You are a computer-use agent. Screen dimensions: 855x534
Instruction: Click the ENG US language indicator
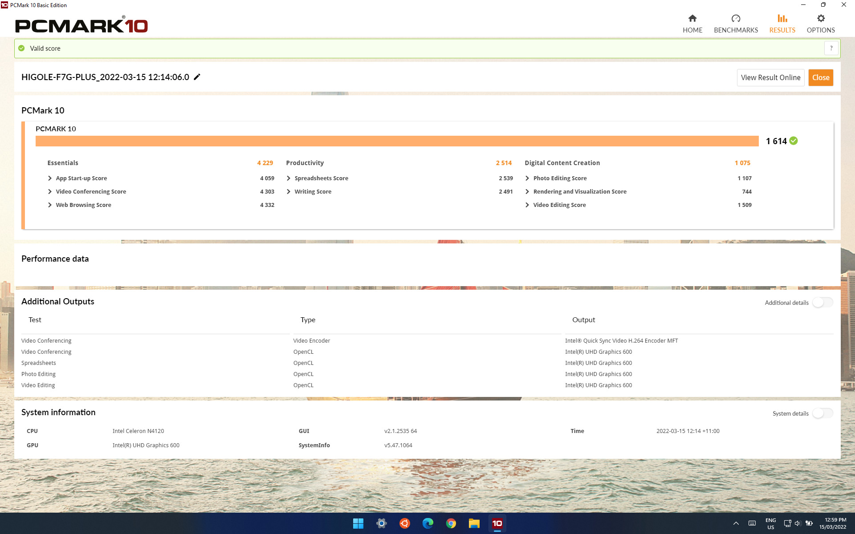[770, 523]
